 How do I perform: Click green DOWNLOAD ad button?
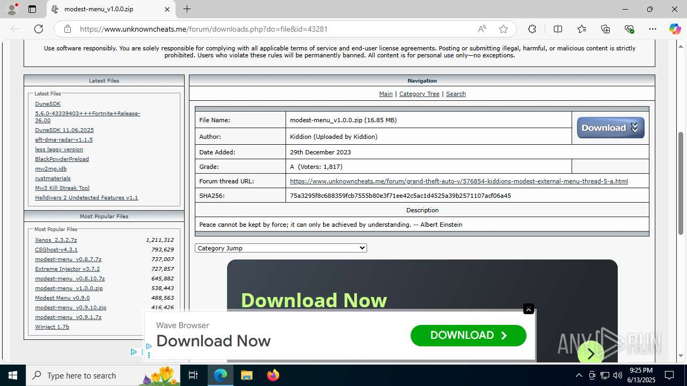(468, 336)
